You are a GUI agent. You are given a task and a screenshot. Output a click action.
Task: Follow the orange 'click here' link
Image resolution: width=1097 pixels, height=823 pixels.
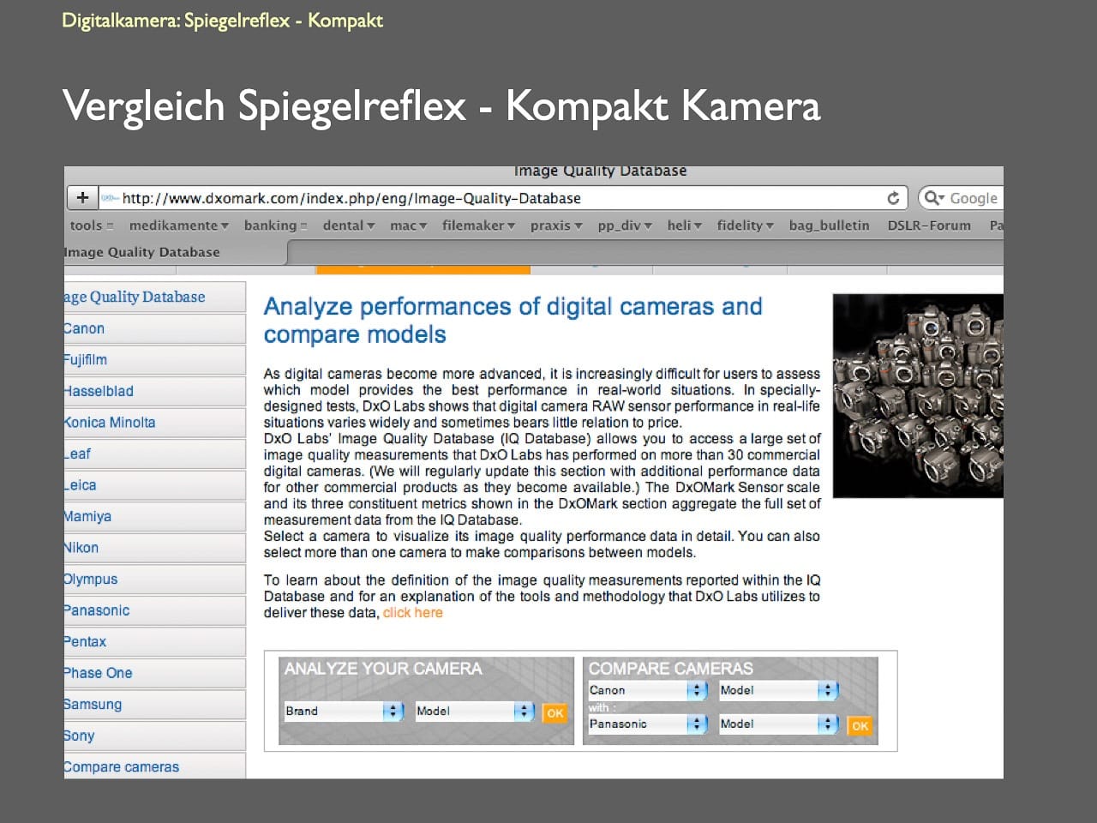(413, 613)
